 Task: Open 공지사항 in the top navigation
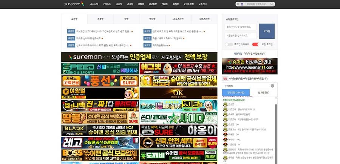point(94,4)
